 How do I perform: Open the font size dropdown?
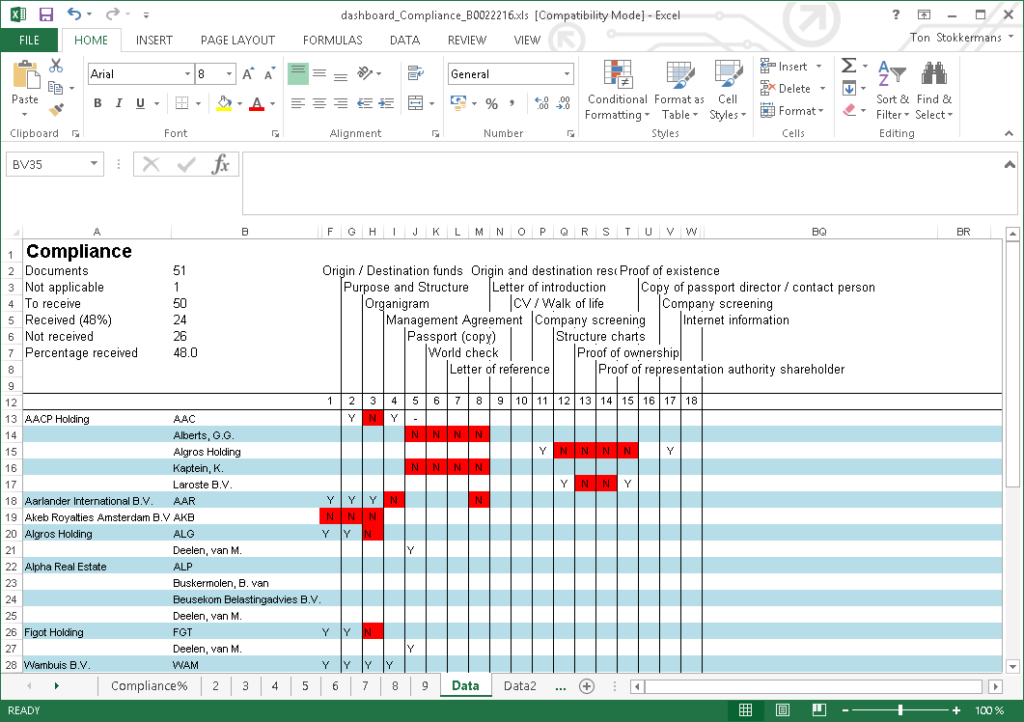pyautogui.click(x=229, y=73)
